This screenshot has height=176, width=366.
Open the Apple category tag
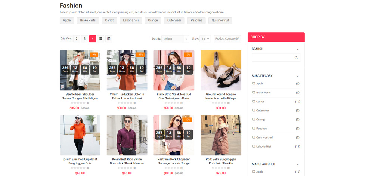pos(67,20)
